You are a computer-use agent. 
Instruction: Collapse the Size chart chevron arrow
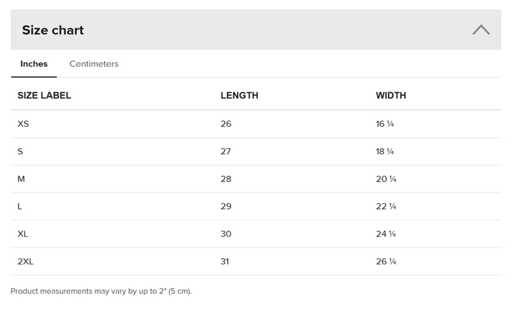point(481,30)
